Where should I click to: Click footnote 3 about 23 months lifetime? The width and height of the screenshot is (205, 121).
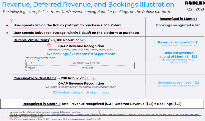[x=56, y=119]
